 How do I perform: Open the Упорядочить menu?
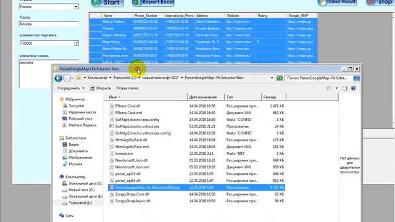(71, 88)
